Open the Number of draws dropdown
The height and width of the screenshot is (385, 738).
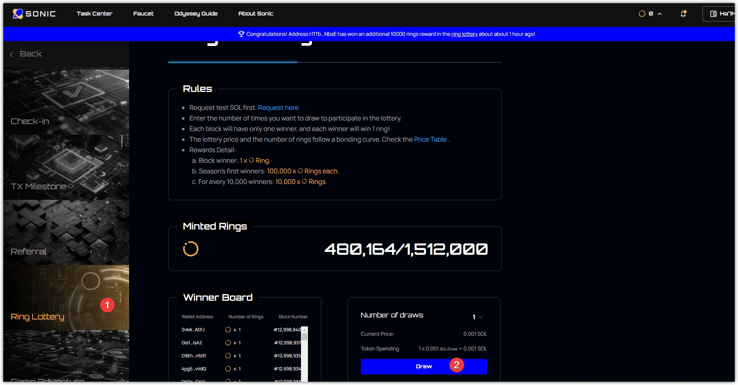(477, 317)
